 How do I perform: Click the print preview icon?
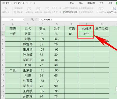click(x=23, y=3)
